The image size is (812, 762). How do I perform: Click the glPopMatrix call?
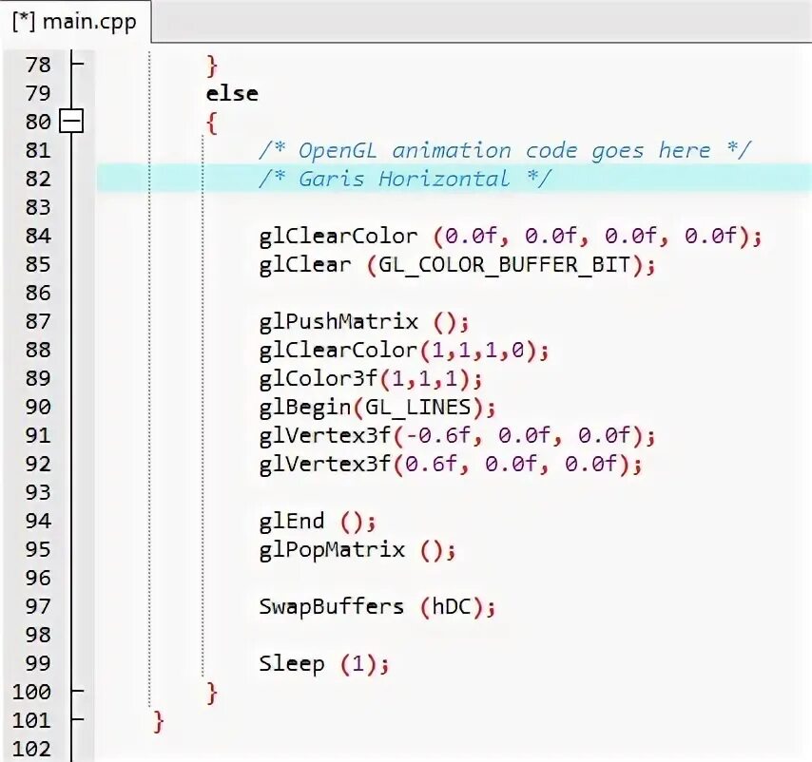[358, 549]
